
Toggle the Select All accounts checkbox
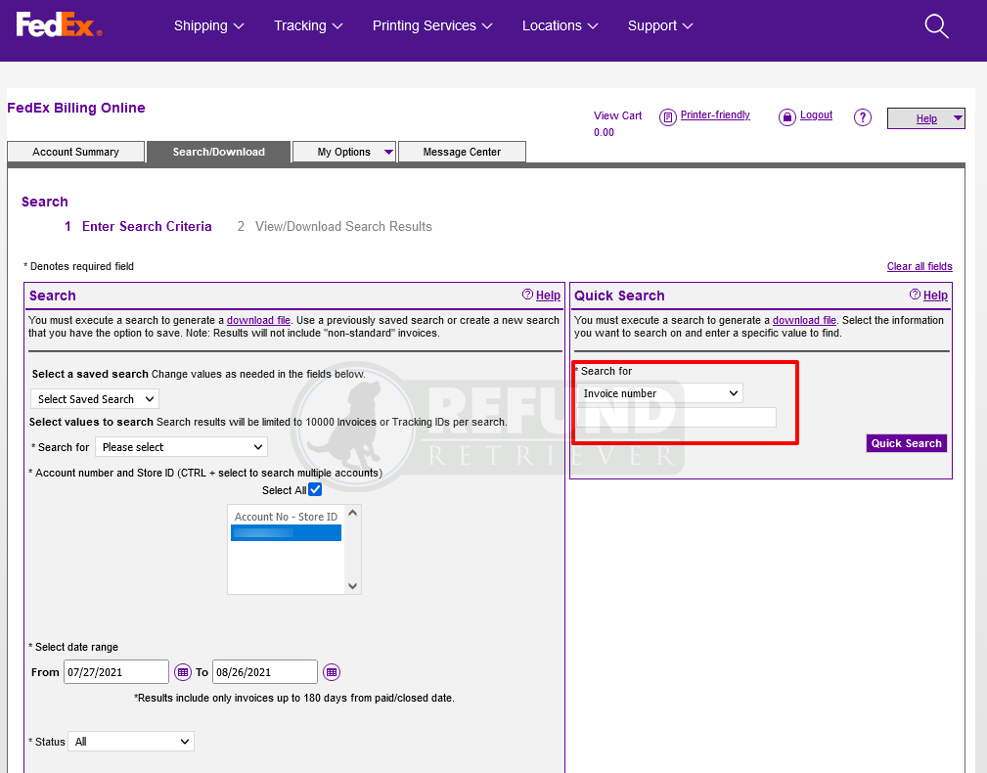[315, 490]
